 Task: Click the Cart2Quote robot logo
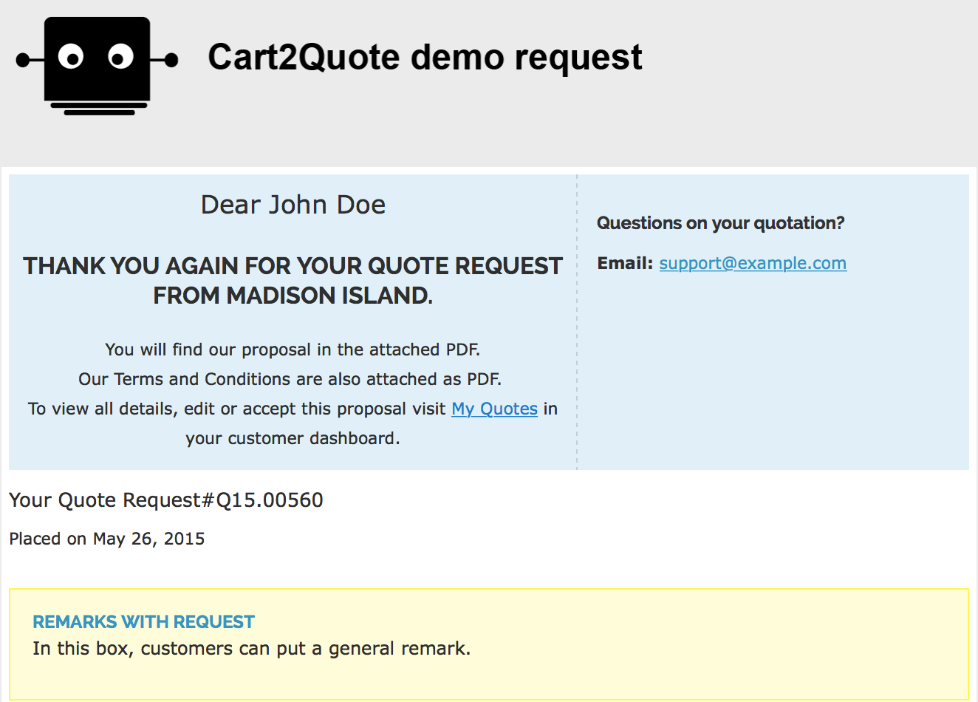point(98,66)
